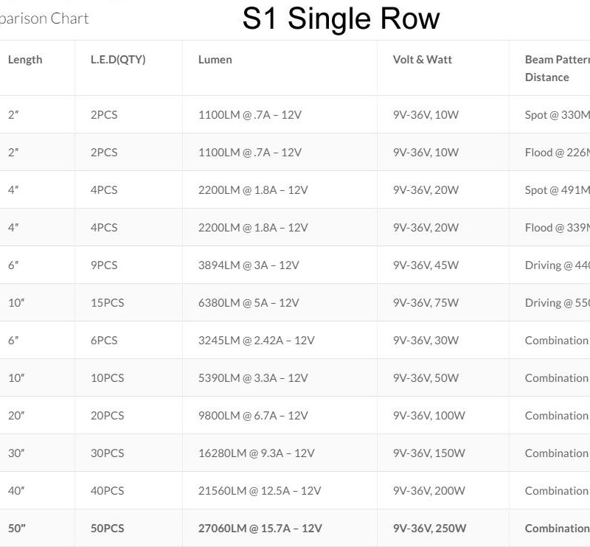Click the L.E.D(QTY) column header
590x547 pixels.
click(x=118, y=60)
